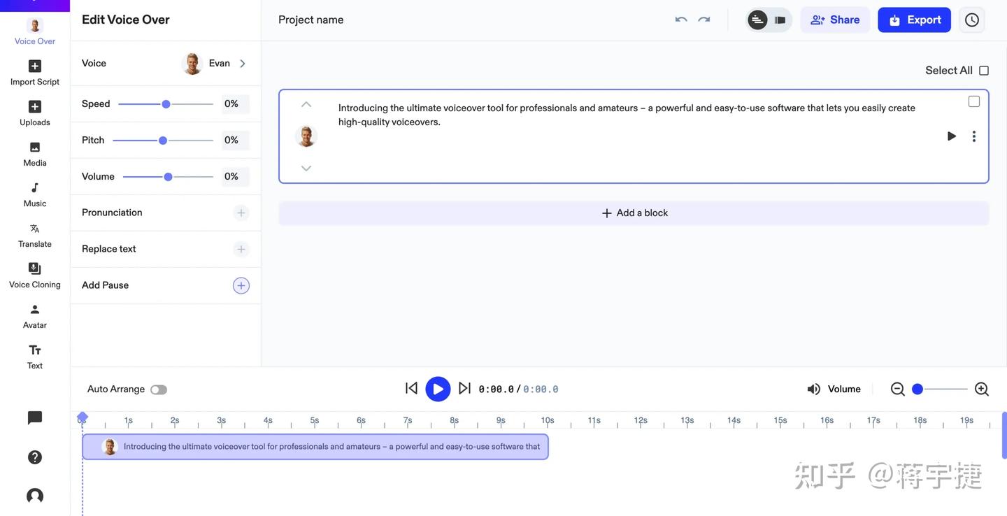Open the chat feedback icon
The width and height of the screenshot is (1007, 516).
tap(35, 418)
